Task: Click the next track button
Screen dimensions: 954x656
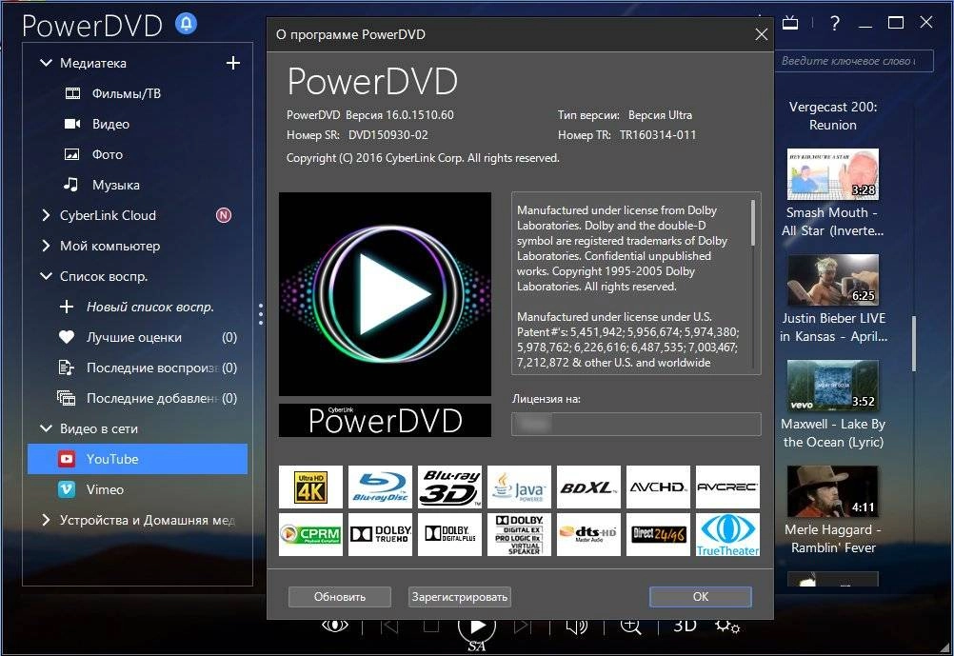Action: (x=522, y=626)
